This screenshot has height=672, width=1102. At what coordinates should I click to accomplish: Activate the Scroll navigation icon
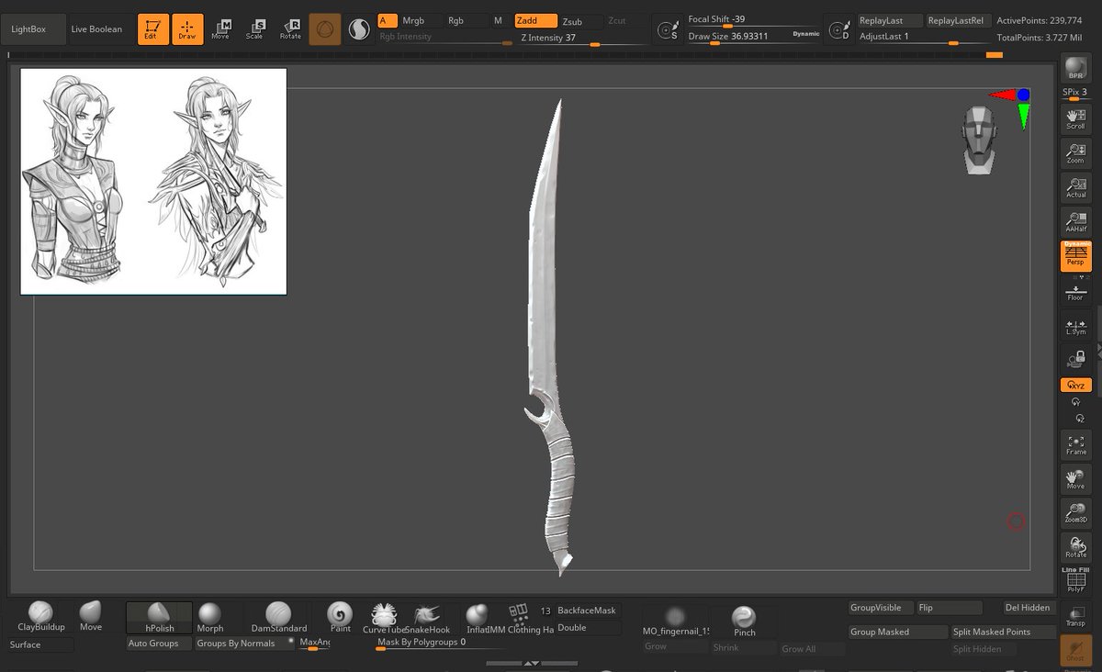[x=1074, y=119]
